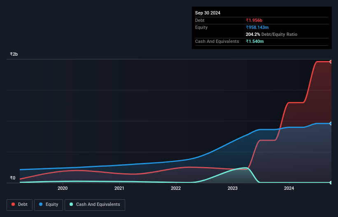Click the teal Cash endpoint marker

point(331,183)
